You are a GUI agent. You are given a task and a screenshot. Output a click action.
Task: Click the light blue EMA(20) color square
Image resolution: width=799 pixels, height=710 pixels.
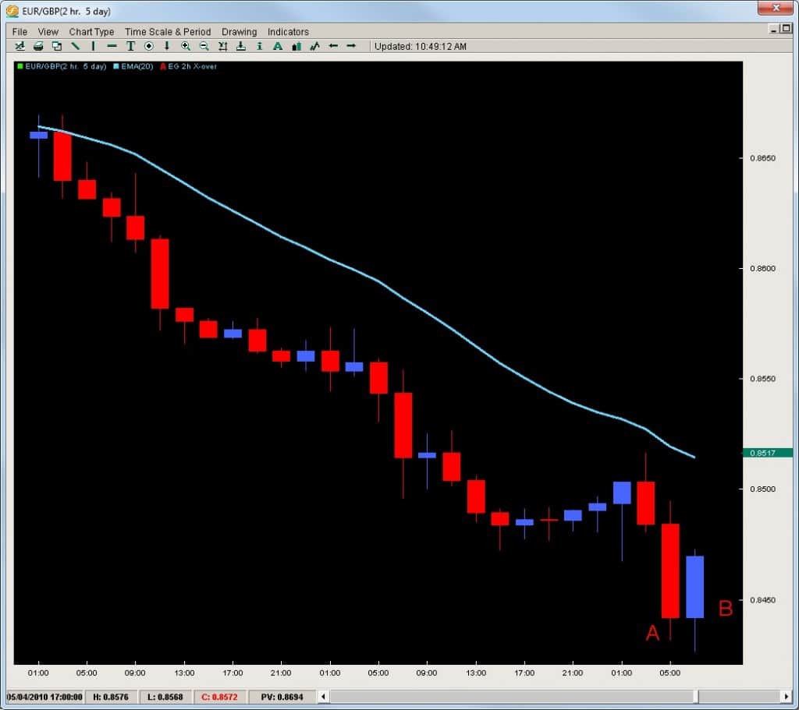coord(116,66)
